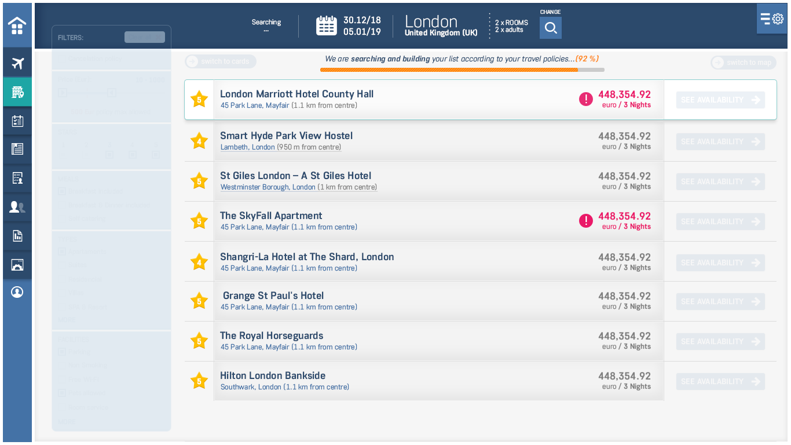Open Lambeth, London location link
Screen dimensions: 791x445
pos(248,147)
